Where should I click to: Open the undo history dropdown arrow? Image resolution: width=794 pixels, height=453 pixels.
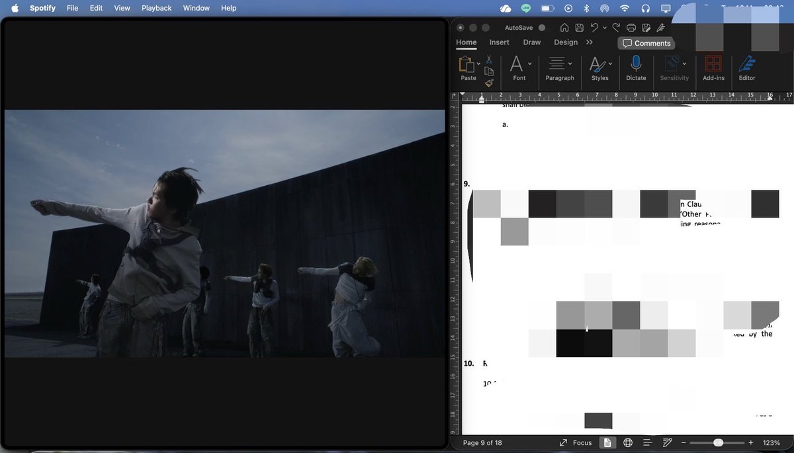point(605,28)
